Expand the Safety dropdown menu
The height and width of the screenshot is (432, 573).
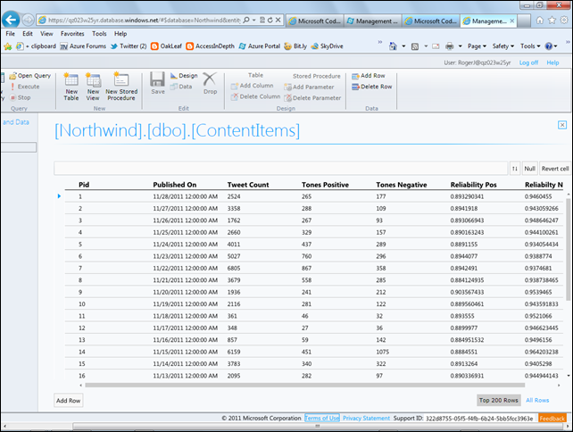tap(504, 46)
